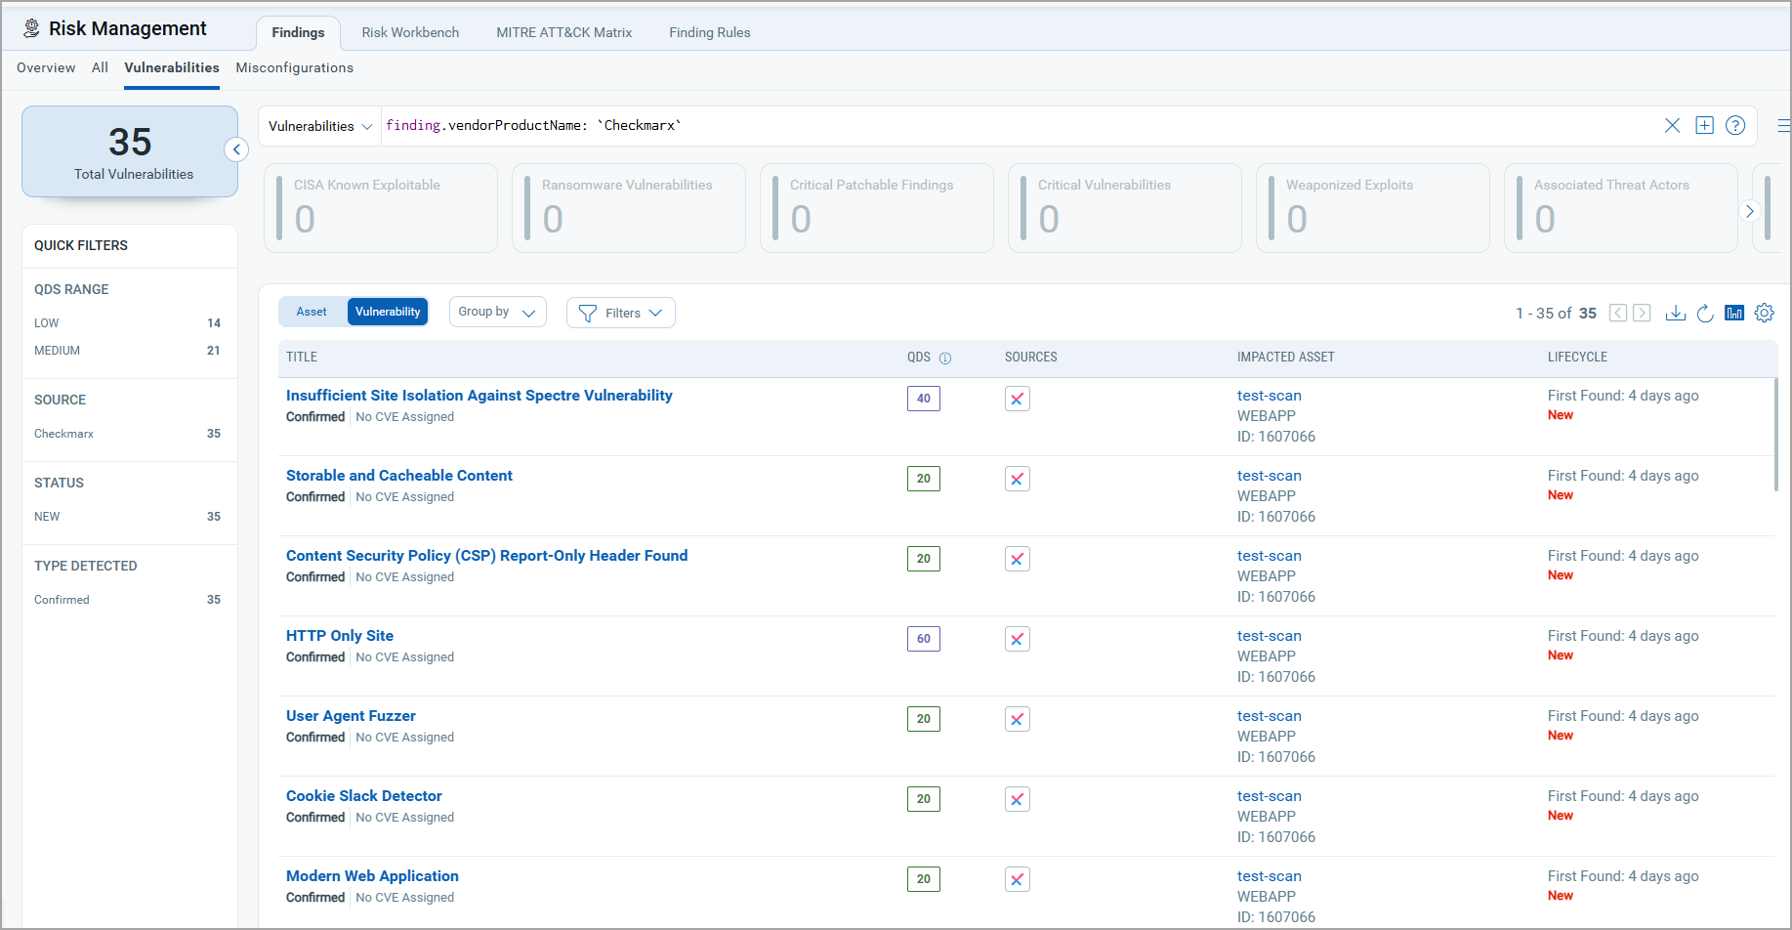
Task: Open the Misconfigurations sub-tab
Action: [x=294, y=67]
